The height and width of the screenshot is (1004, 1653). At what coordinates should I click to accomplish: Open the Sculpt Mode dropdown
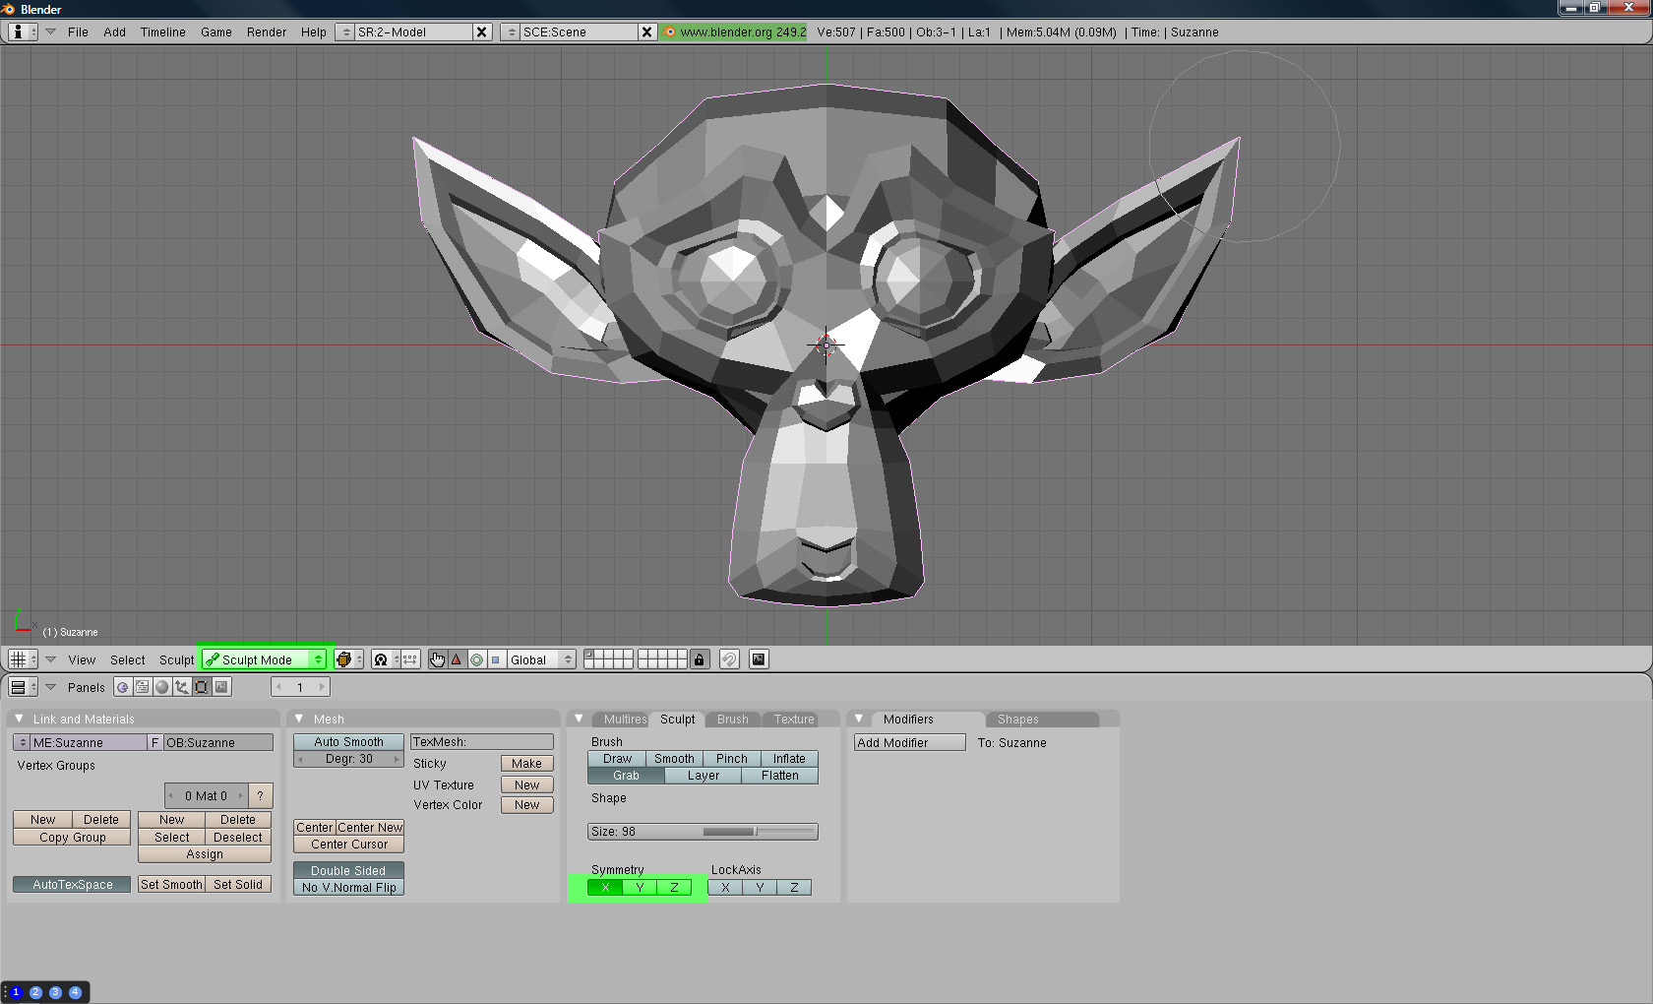pyautogui.click(x=264, y=659)
